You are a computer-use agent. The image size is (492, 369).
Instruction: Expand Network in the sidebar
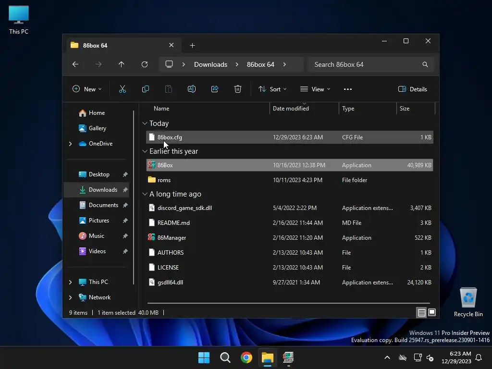[70, 297]
